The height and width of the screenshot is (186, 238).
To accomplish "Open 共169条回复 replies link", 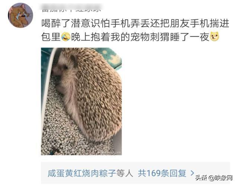I will click(x=162, y=173).
